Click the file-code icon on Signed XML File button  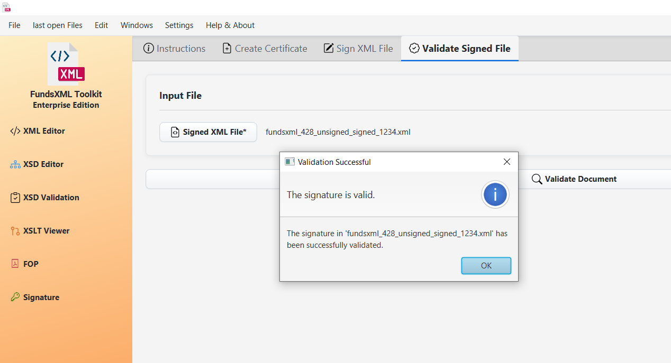(x=175, y=132)
